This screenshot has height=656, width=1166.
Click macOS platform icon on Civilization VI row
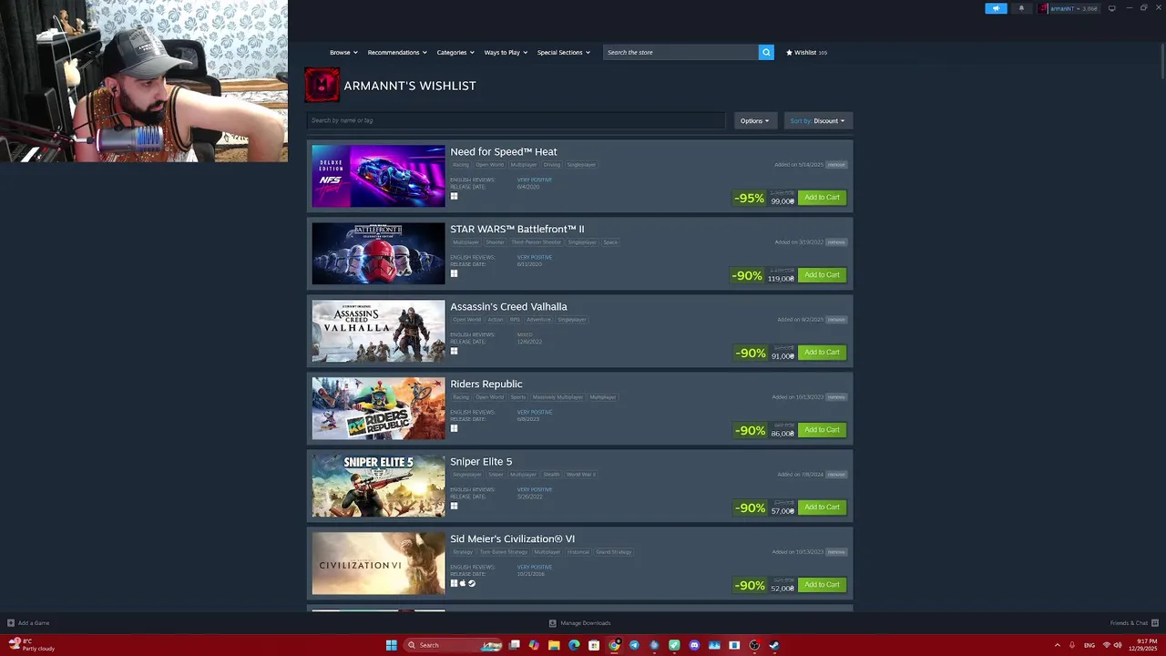click(x=463, y=583)
